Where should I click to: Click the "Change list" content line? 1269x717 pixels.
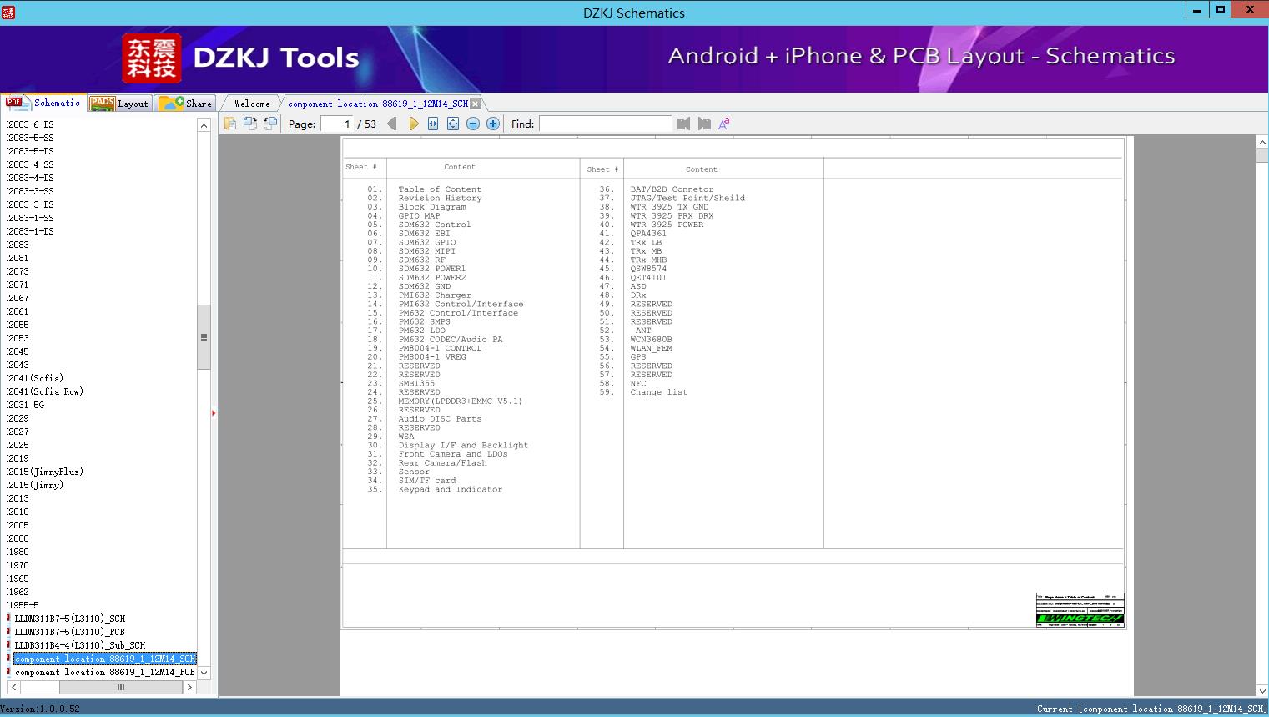pyautogui.click(x=659, y=392)
